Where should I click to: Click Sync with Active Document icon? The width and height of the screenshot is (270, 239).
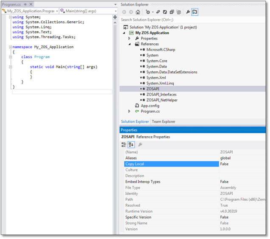[158, 12]
